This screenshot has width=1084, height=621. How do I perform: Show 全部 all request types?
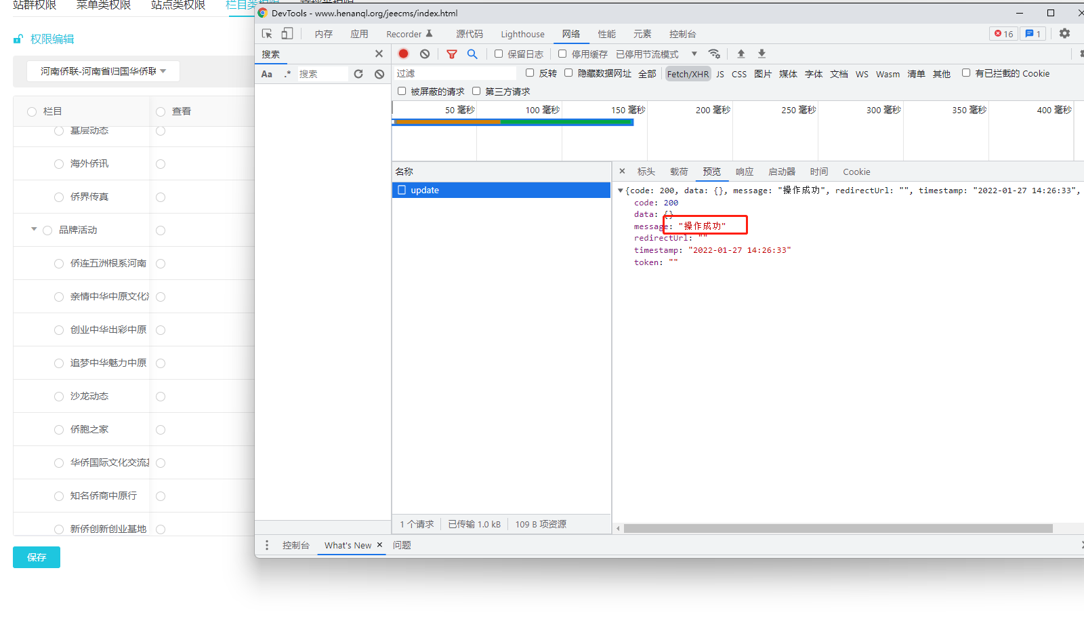tap(647, 74)
